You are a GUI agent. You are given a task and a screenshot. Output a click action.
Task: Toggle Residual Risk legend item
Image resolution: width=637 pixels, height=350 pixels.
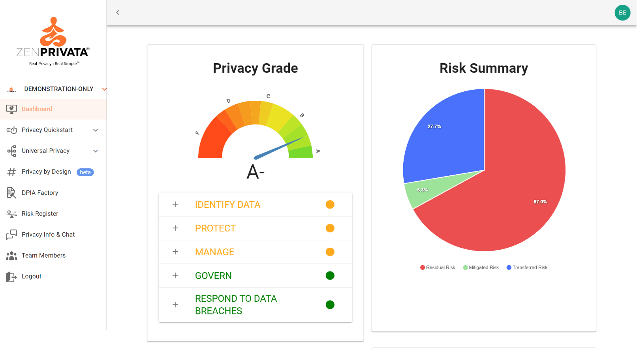[438, 267]
